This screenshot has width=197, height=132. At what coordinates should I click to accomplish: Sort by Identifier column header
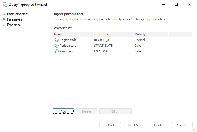pos(113,34)
